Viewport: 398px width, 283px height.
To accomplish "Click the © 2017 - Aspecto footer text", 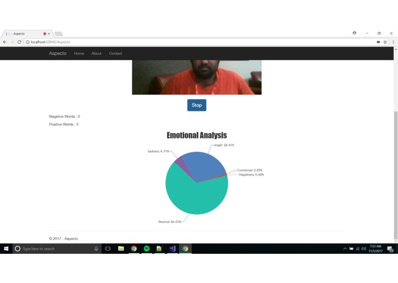I will tap(64, 238).
